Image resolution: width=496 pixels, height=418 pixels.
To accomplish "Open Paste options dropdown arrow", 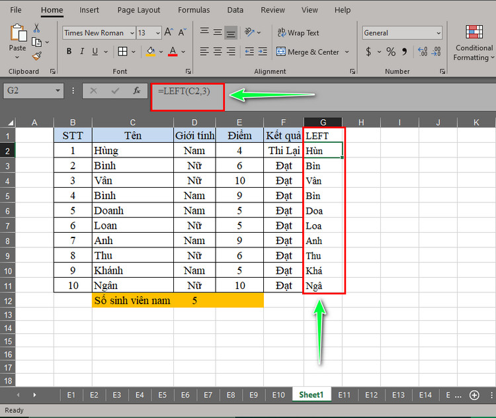I will pyautogui.click(x=17, y=58).
